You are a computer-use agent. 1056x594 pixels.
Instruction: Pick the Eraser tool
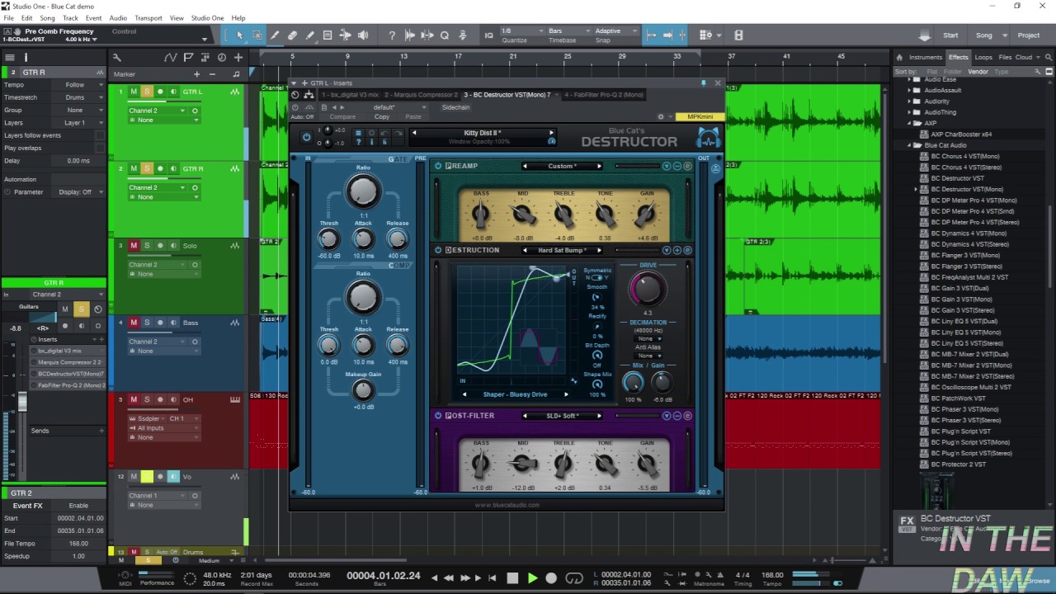(x=292, y=35)
